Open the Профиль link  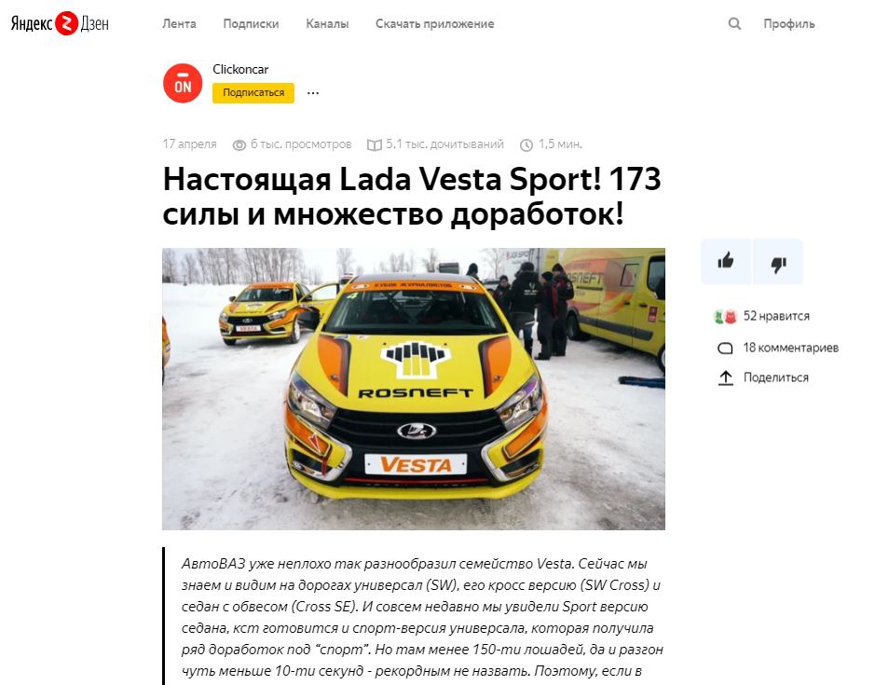[x=789, y=24]
